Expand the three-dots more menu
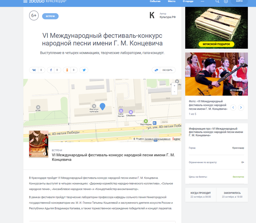Screen dimensions: 256x223 point(203,1)
